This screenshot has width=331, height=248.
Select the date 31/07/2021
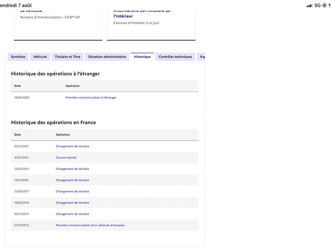coord(22,157)
